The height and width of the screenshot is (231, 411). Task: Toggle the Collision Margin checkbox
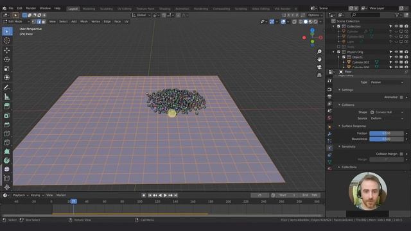(401, 154)
